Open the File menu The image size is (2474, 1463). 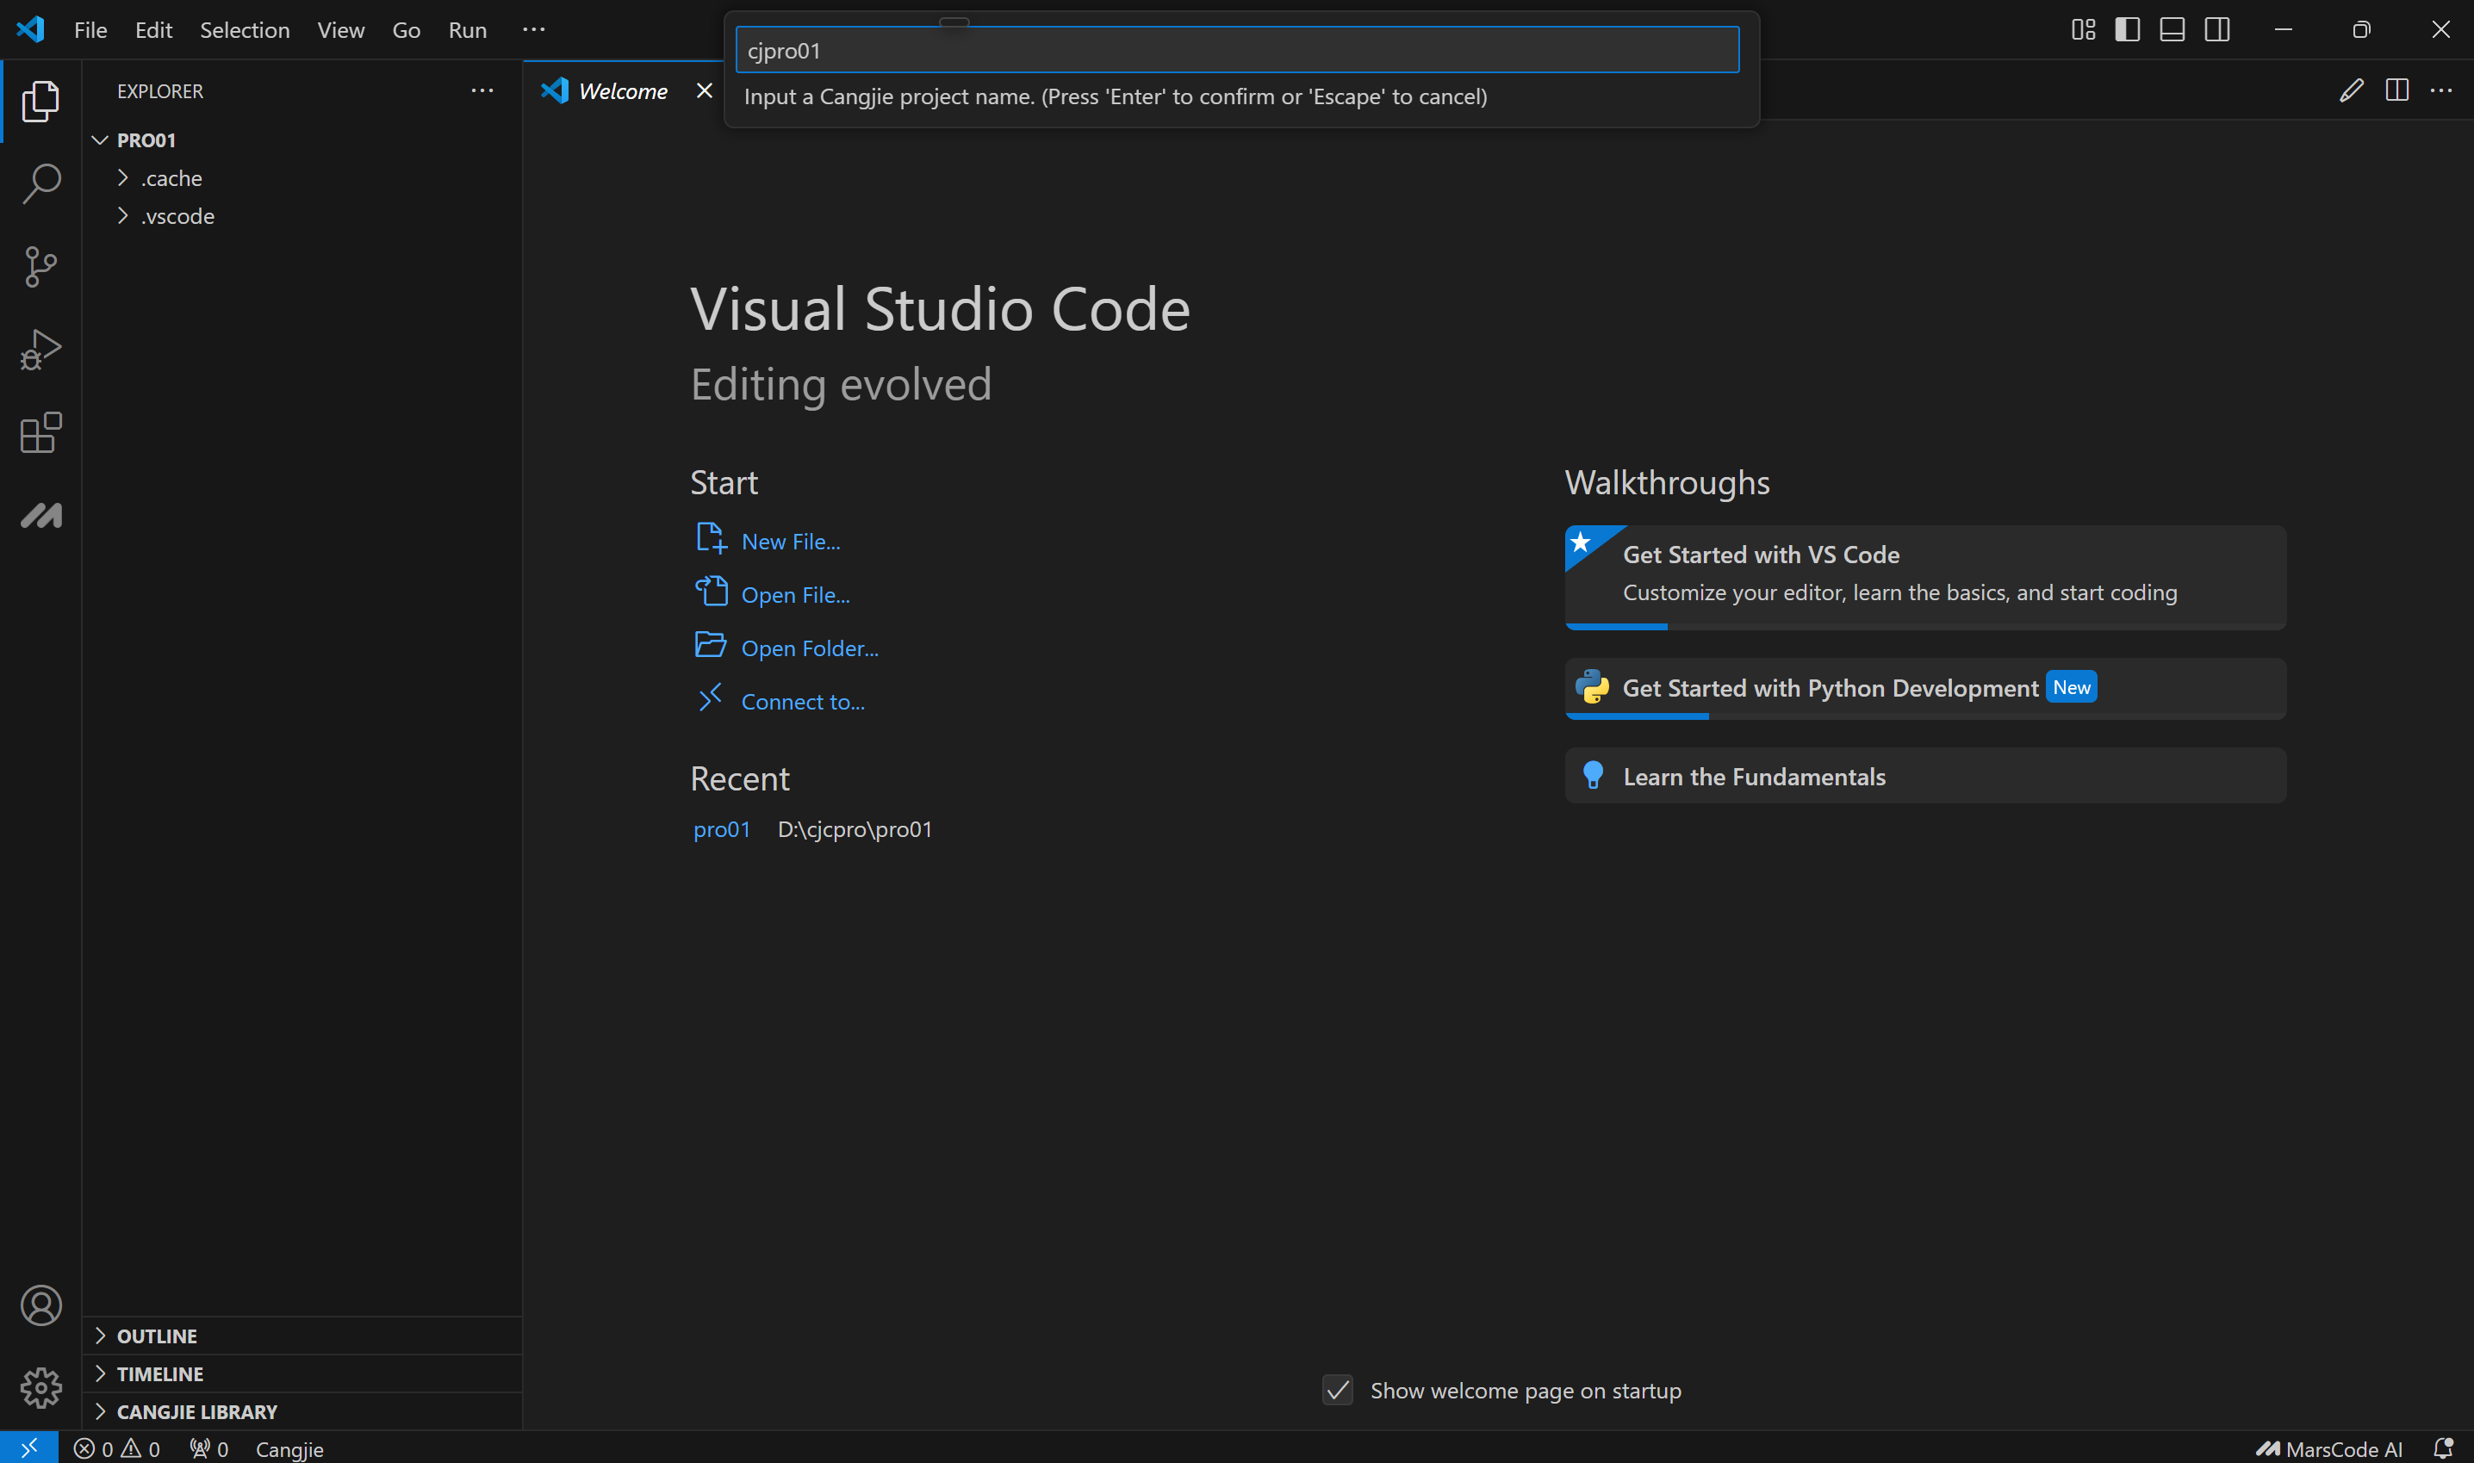(x=90, y=29)
